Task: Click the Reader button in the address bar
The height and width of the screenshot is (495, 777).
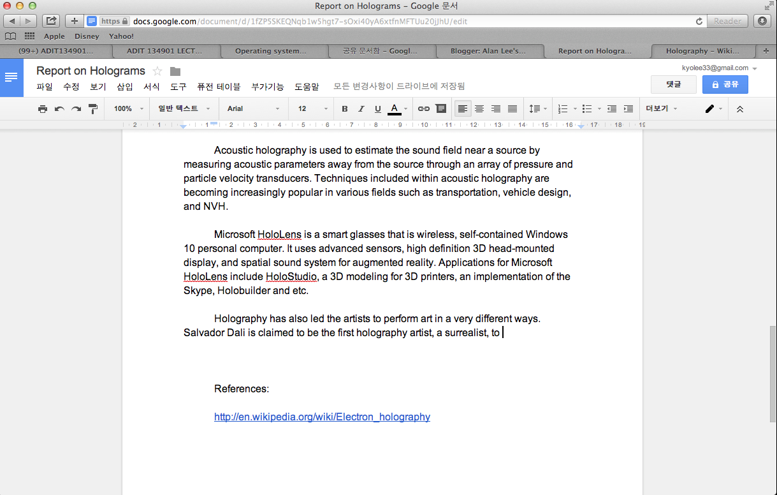Action: click(x=727, y=21)
